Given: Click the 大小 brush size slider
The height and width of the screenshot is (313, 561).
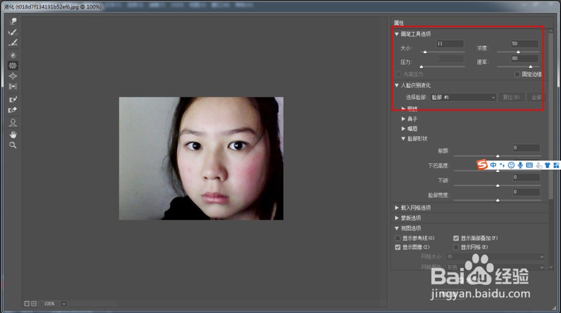Looking at the screenshot, I should pos(443,52).
